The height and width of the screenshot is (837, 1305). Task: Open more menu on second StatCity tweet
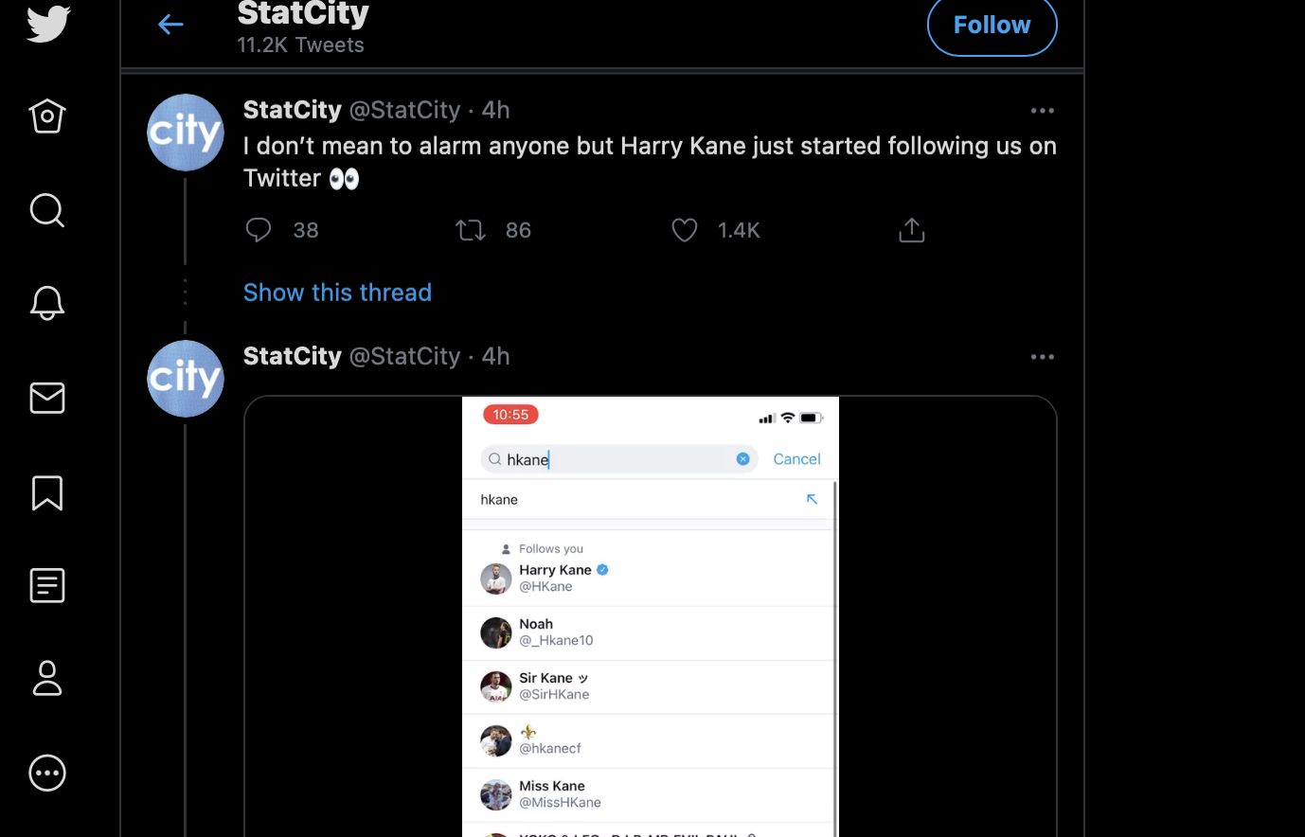pos(1043,357)
